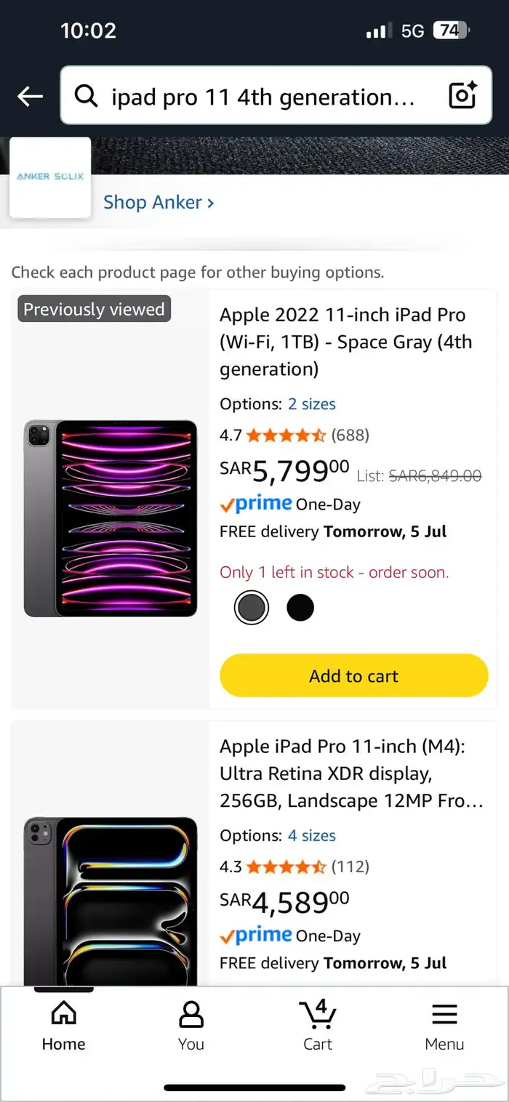Tap the search field with ipad pro query
This screenshot has height=1102, width=509.
pos(263,96)
